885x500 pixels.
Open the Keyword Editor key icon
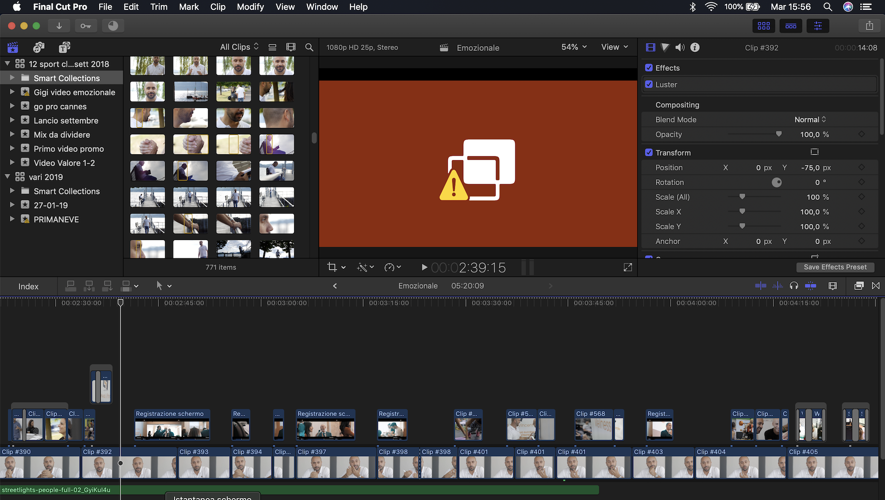coord(86,26)
